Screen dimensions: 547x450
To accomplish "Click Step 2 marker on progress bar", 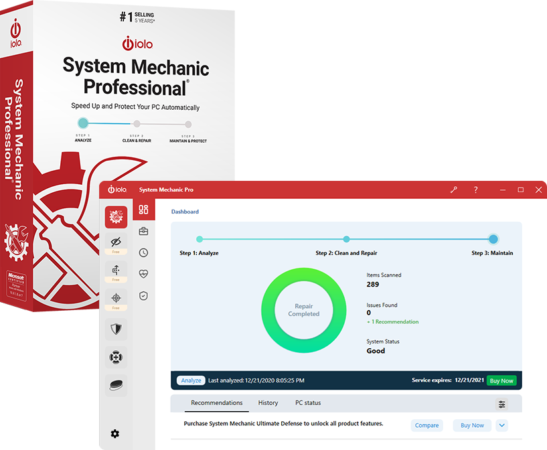I will [x=346, y=238].
